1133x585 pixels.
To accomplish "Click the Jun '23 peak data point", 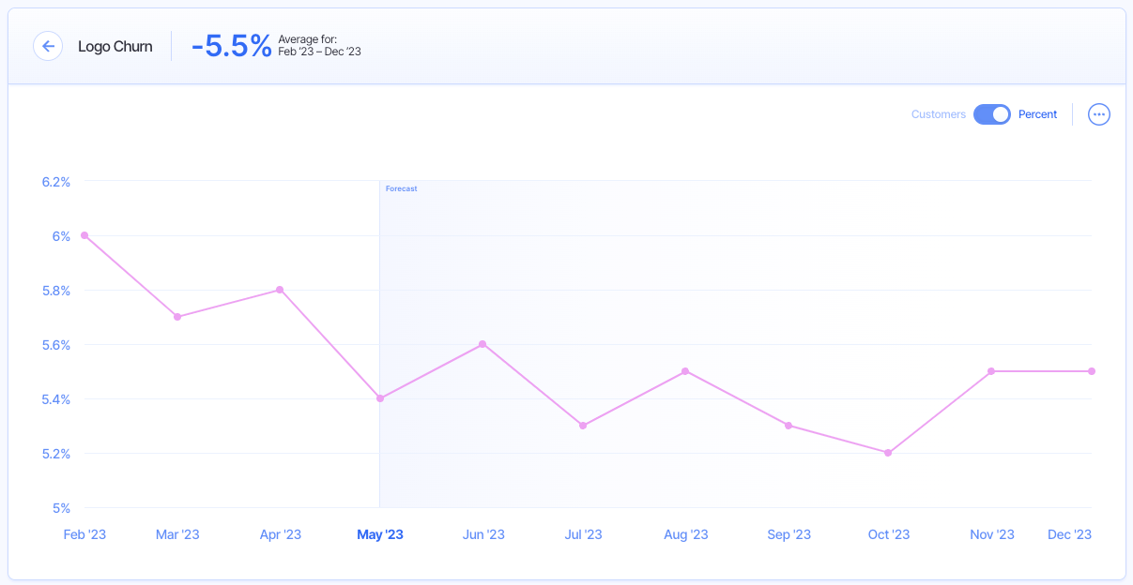I will [x=483, y=344].
